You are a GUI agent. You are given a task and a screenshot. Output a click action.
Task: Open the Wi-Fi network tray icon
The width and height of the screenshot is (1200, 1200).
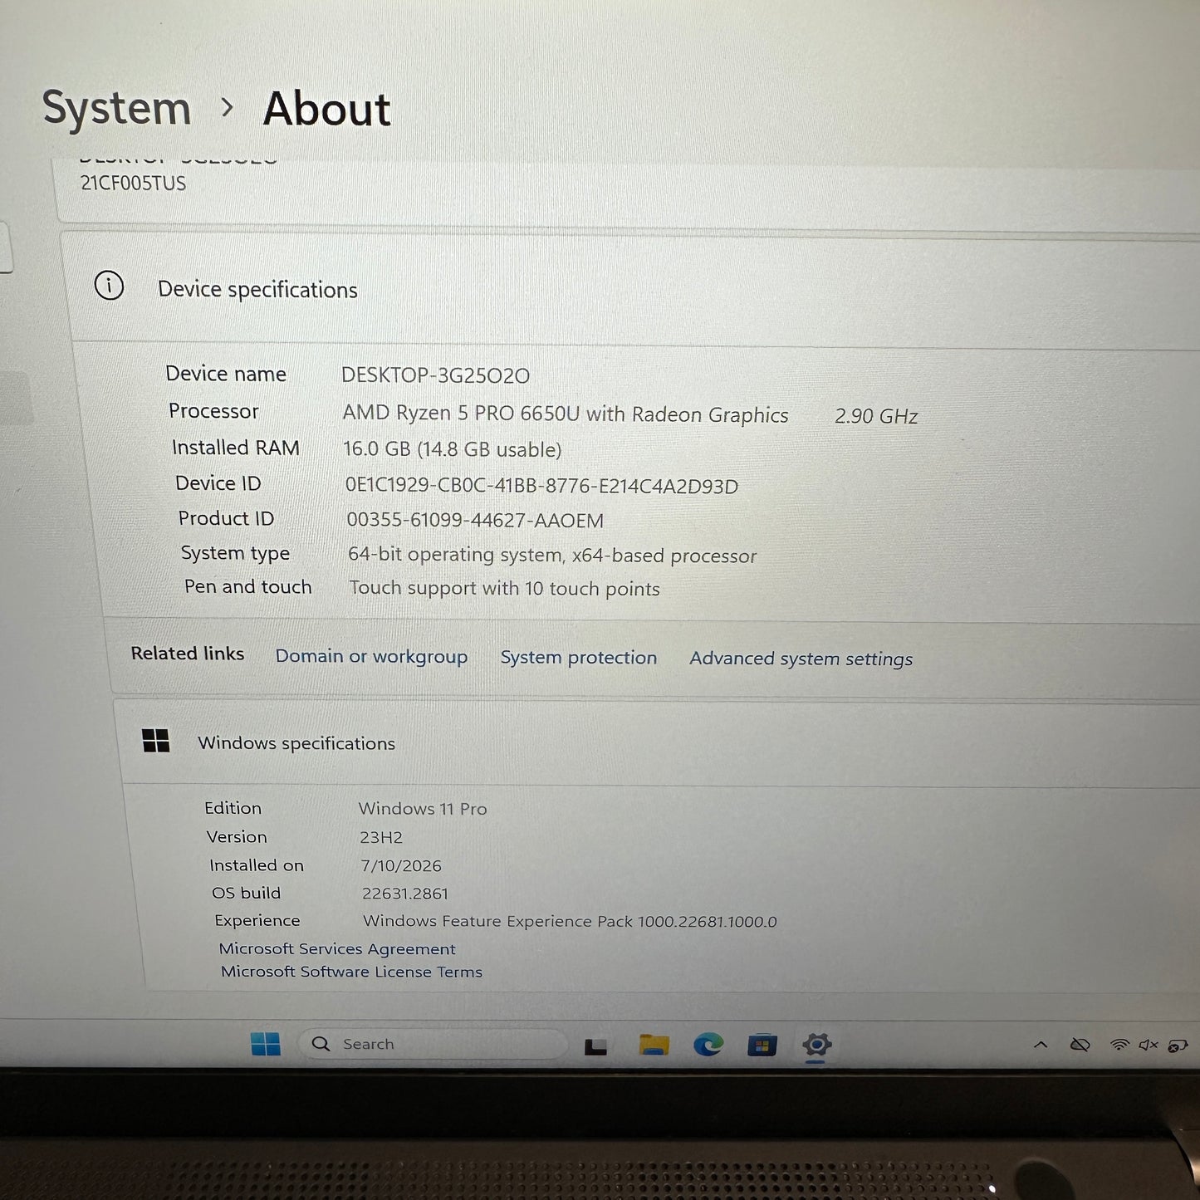point(1119,1045)
